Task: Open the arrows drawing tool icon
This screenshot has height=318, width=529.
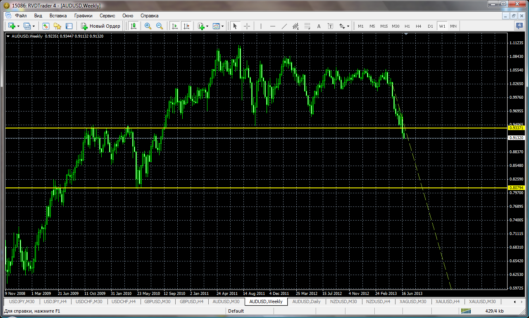Action: click(342, 26)
